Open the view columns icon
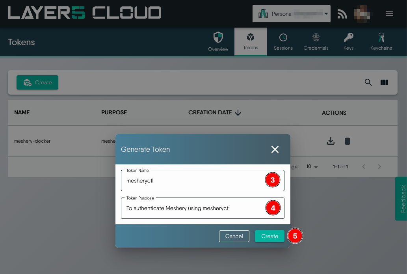 click(x=384, y=82)
